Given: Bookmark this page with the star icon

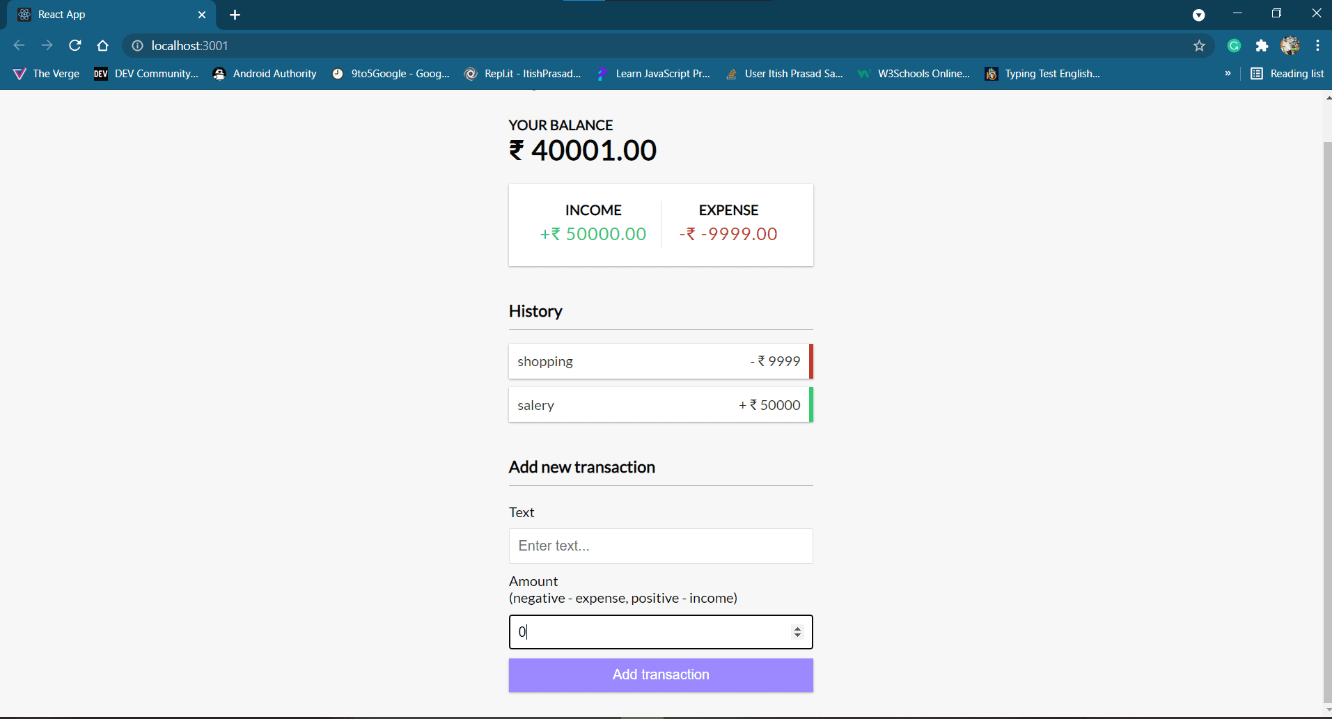Looking at the screenshot, I should tap(1199, 45).
